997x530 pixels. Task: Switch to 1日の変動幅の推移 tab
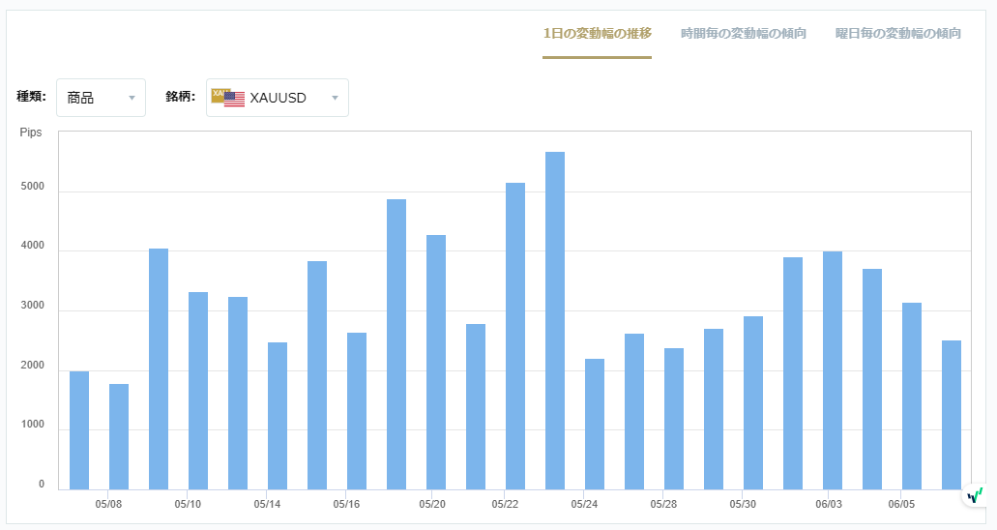pyautogui.click(x=597, y=34)
